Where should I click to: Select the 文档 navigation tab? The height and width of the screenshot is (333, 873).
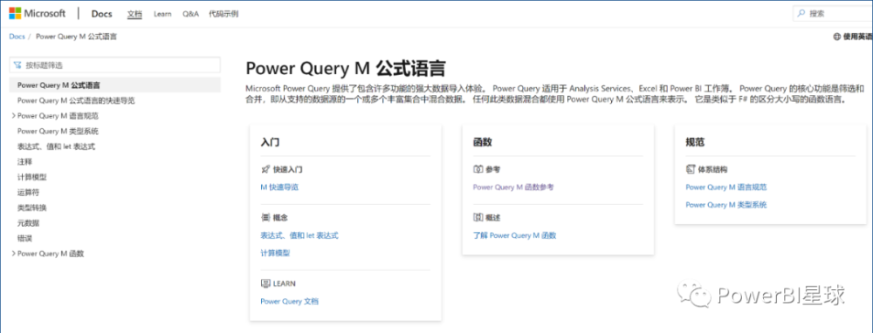point(134,14)
